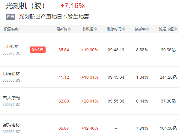Sort by 涨停时间 column arrow icon

pyautogui.click(x=124, y=29)
